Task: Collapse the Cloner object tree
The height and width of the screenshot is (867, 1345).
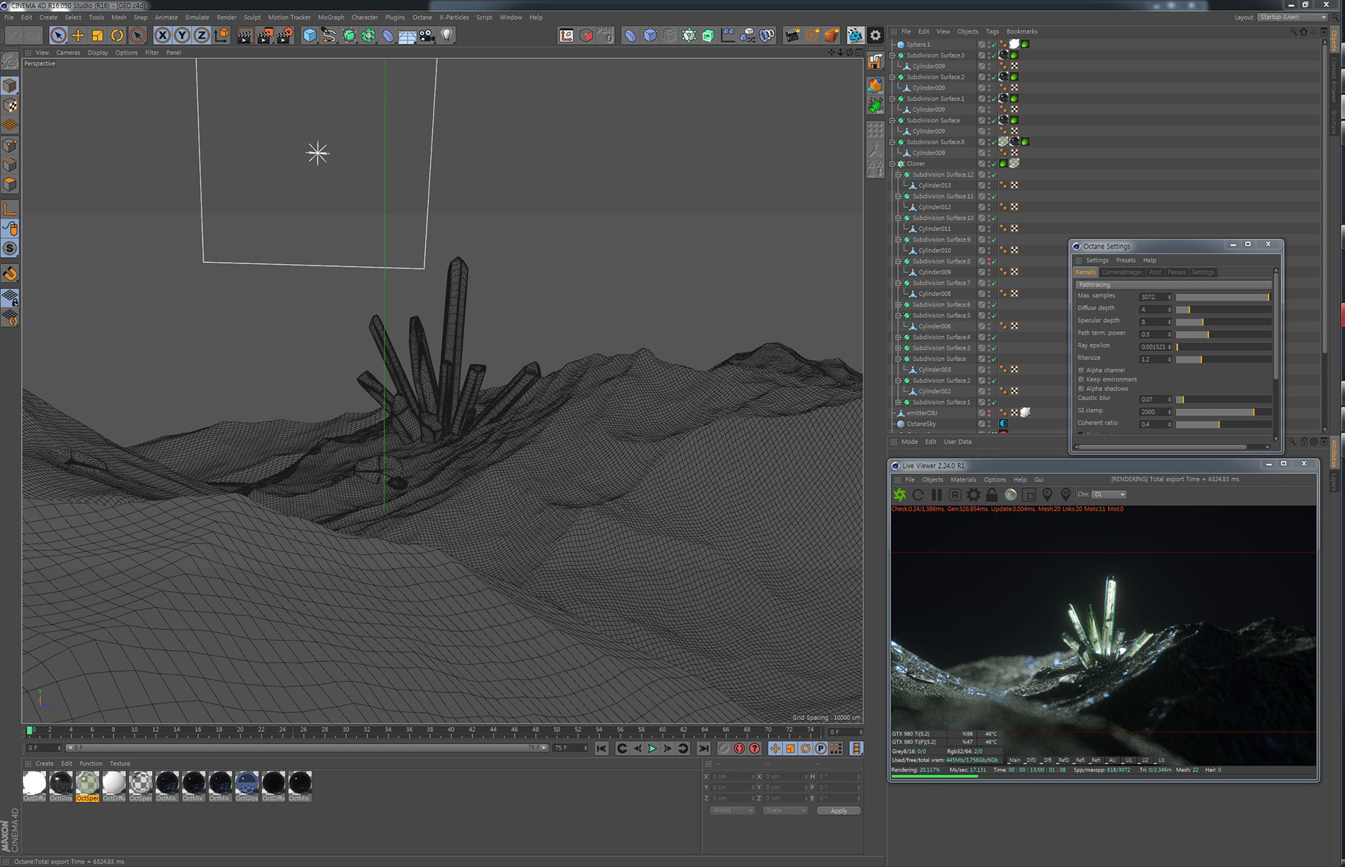Action: [x=892, y=164]
